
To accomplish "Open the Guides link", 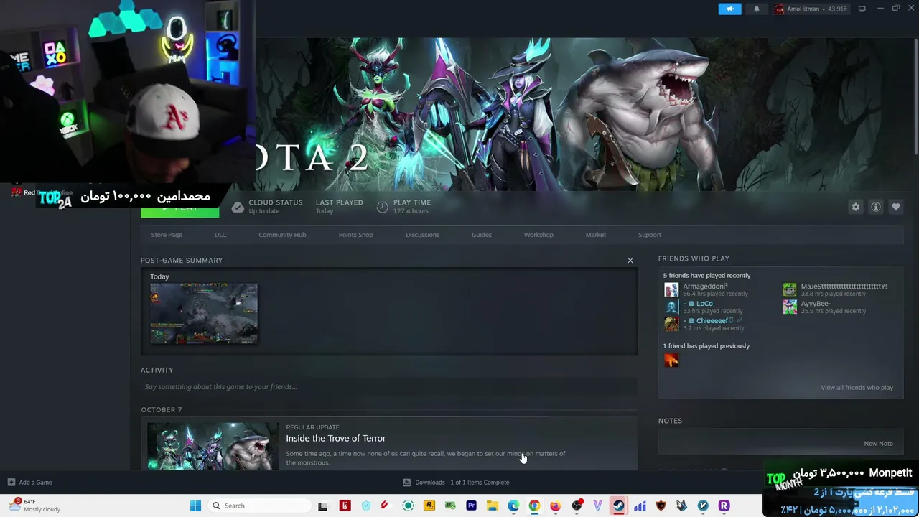I will 481,235.
